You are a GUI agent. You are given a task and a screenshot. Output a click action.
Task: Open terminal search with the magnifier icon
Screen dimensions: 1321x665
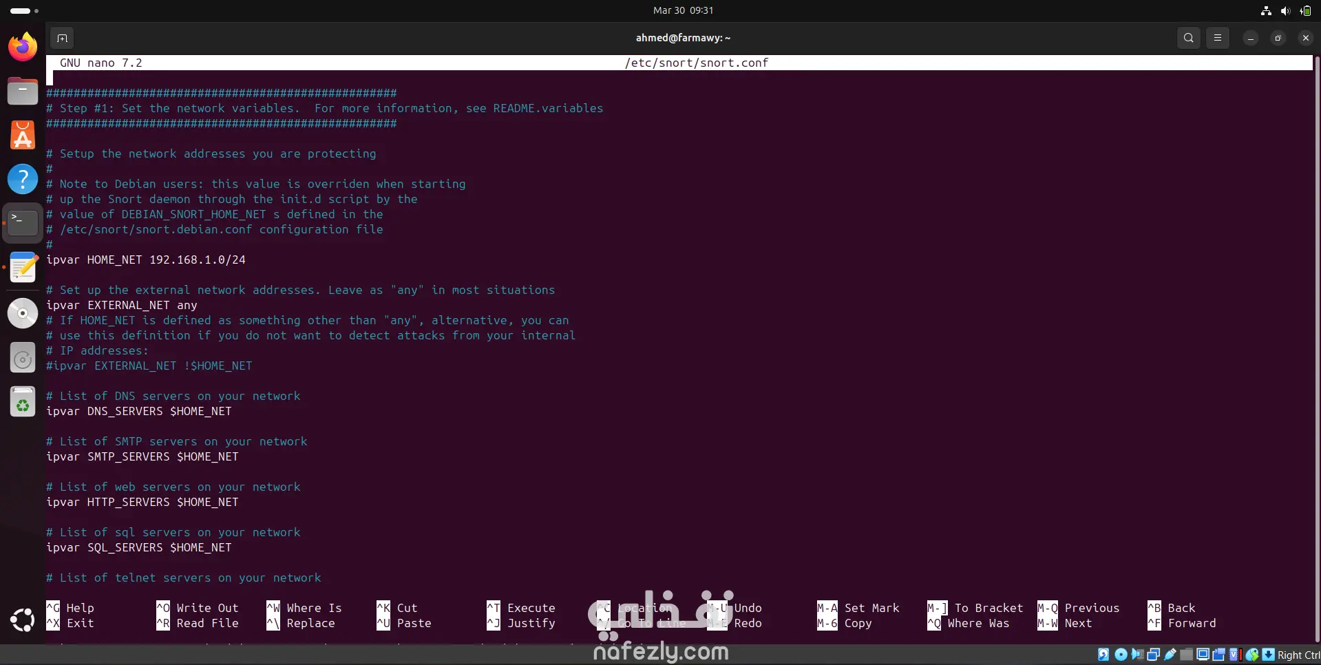pos(1189,38)
